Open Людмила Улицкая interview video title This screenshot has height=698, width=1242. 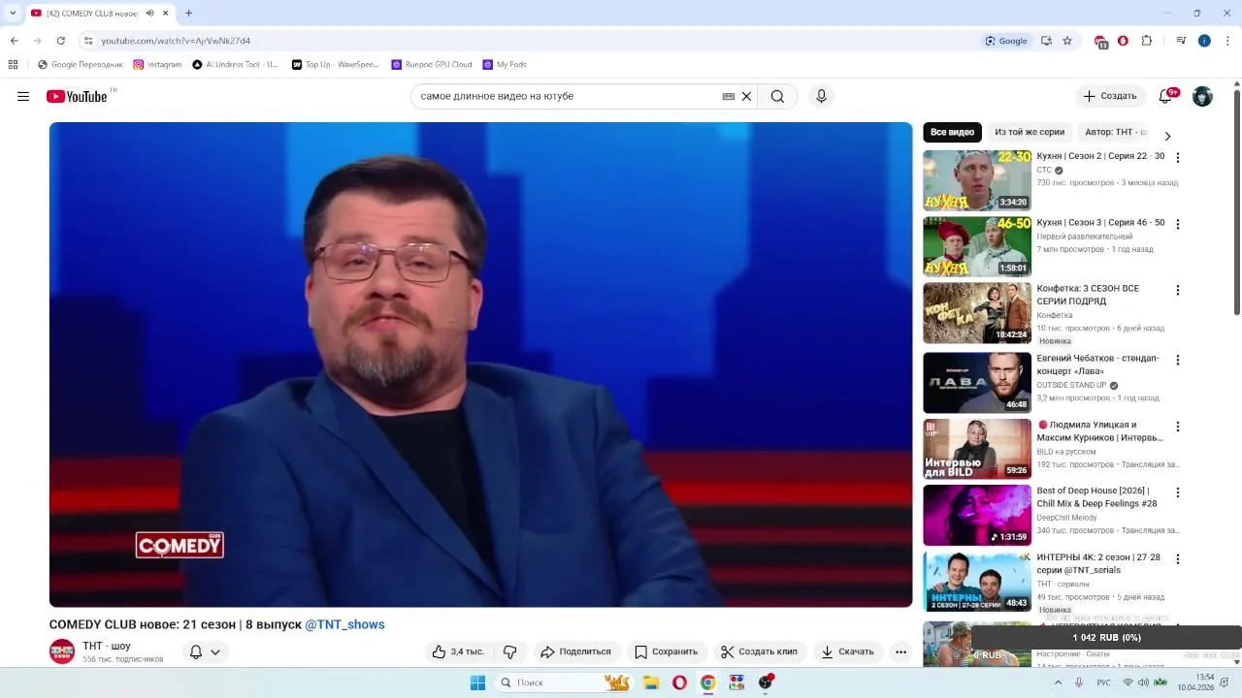click(1100, 431)
